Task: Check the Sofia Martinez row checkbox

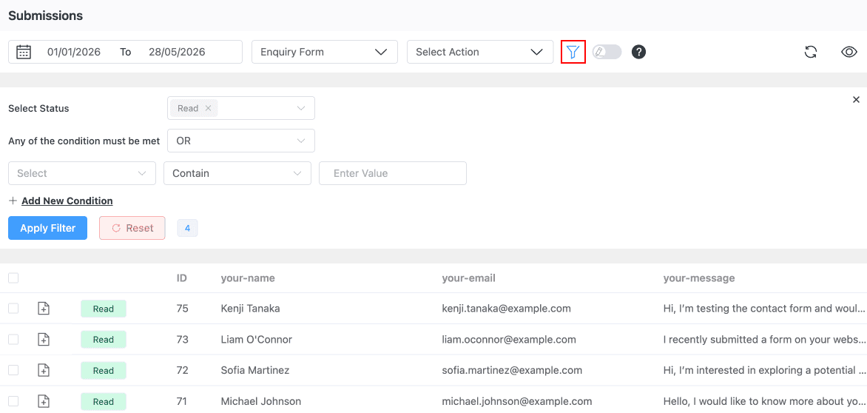Action: [13, 370]
